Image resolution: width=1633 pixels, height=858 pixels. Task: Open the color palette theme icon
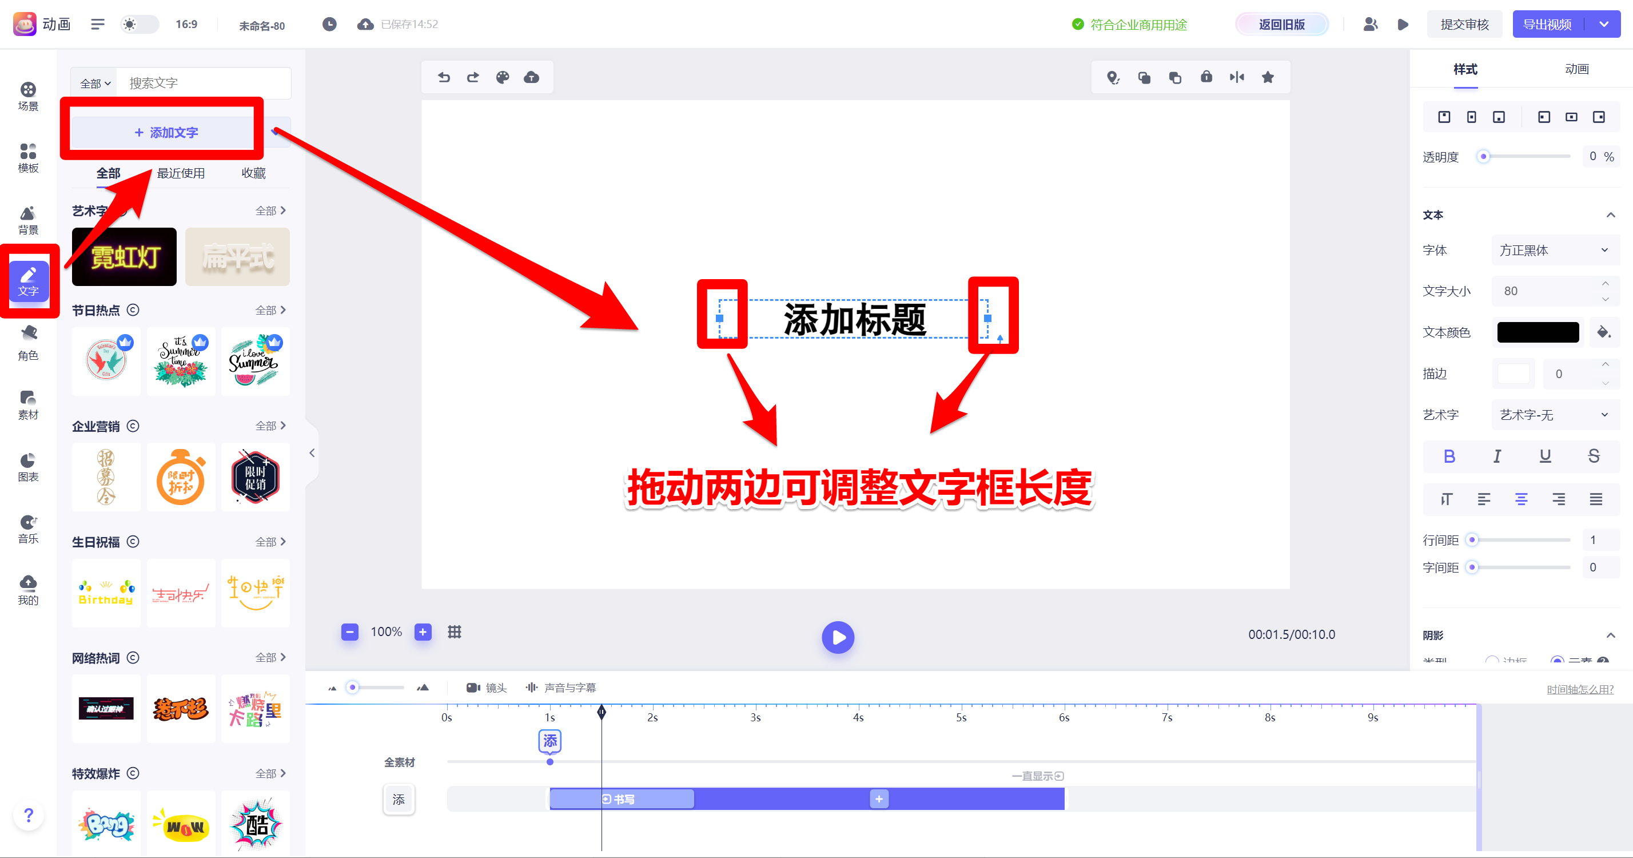coord(502,77)
